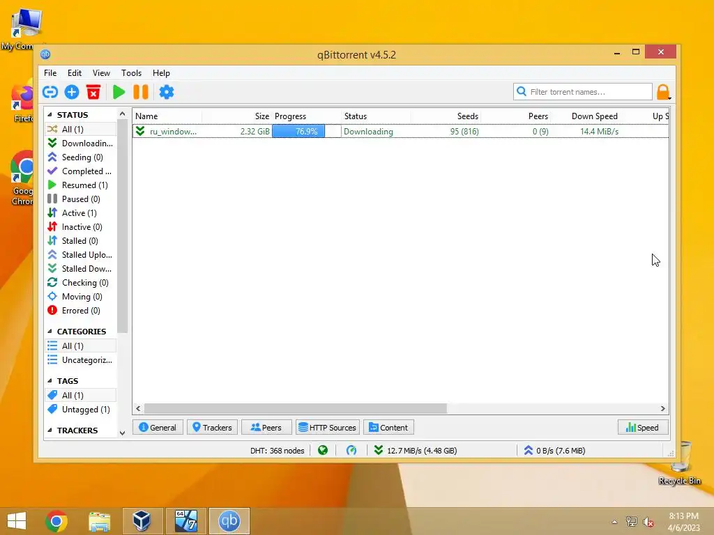Sort by Progress column header
Image resolution: width=714 pixels, height=535 pixels.
coord(307,116)
